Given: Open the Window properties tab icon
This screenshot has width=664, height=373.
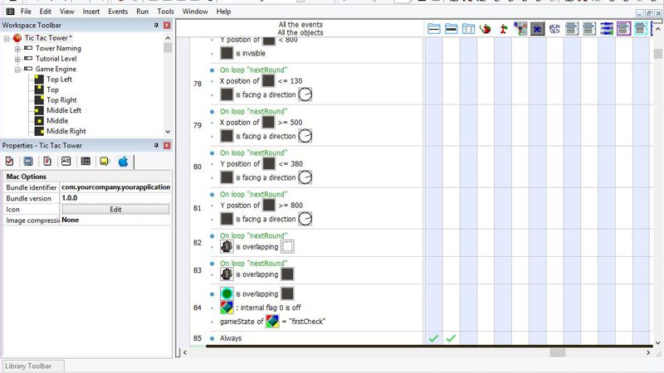Looking at the screenshot, I should click(x=28, y=161).
